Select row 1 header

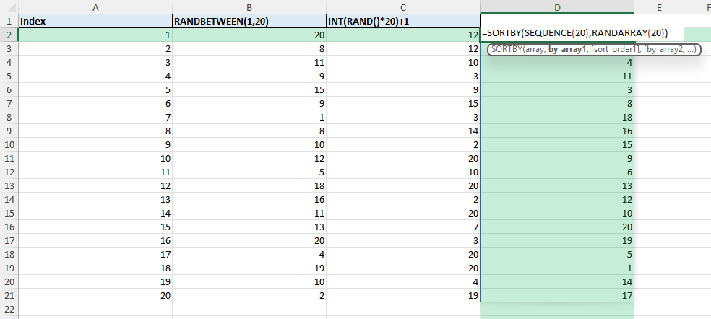point(9,21)
